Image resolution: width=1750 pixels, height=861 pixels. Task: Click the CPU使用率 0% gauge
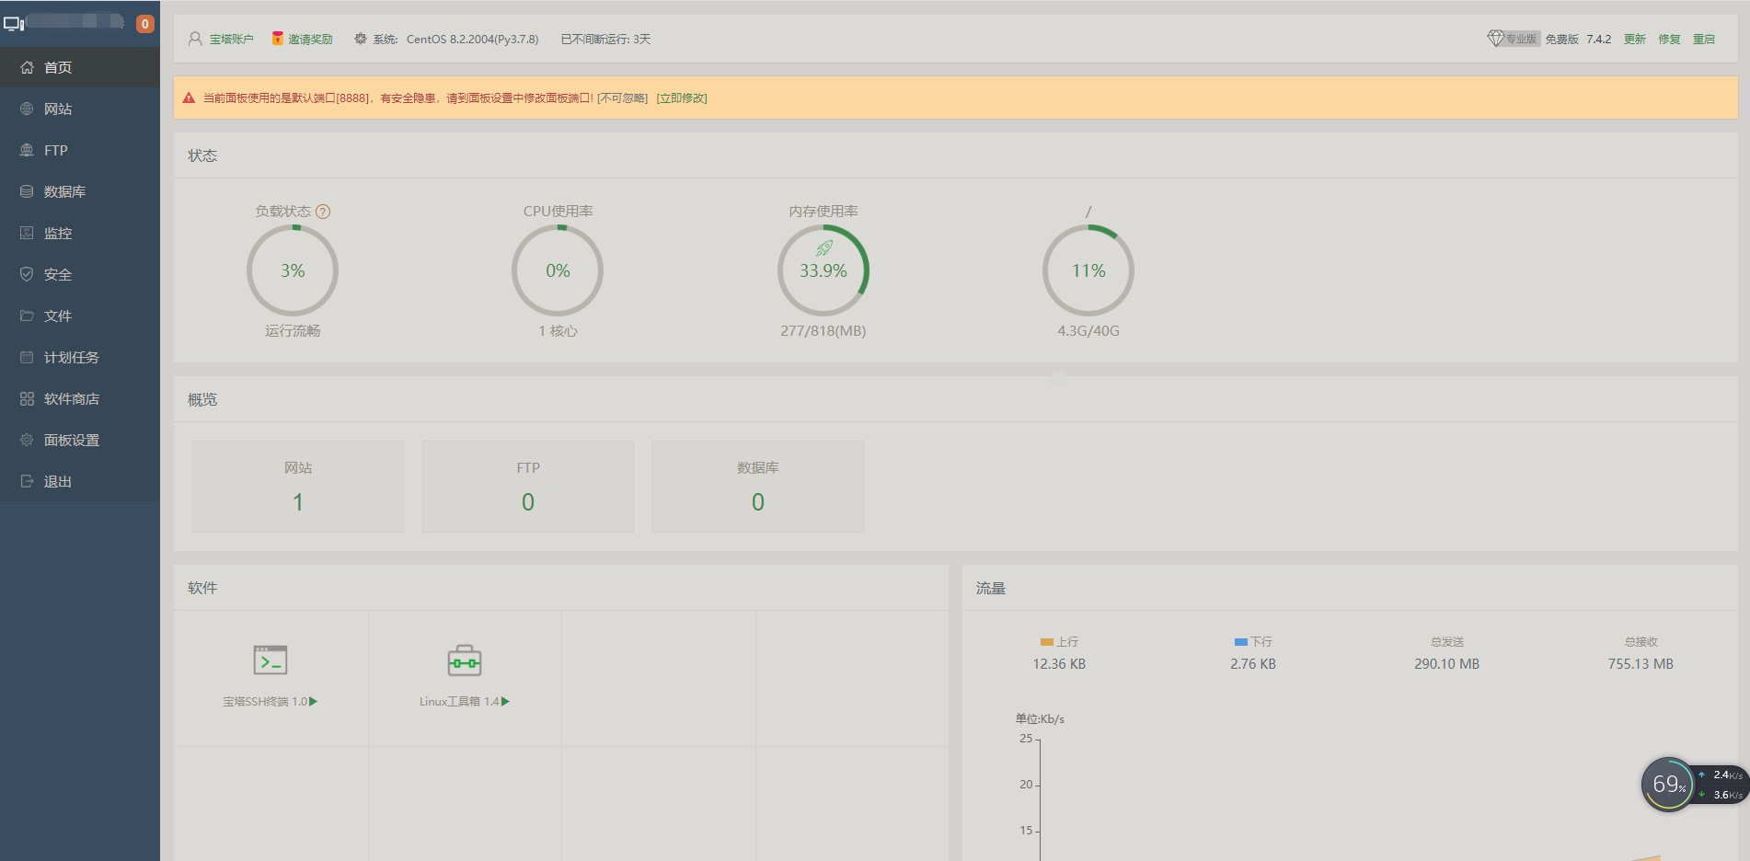point(558,270)
